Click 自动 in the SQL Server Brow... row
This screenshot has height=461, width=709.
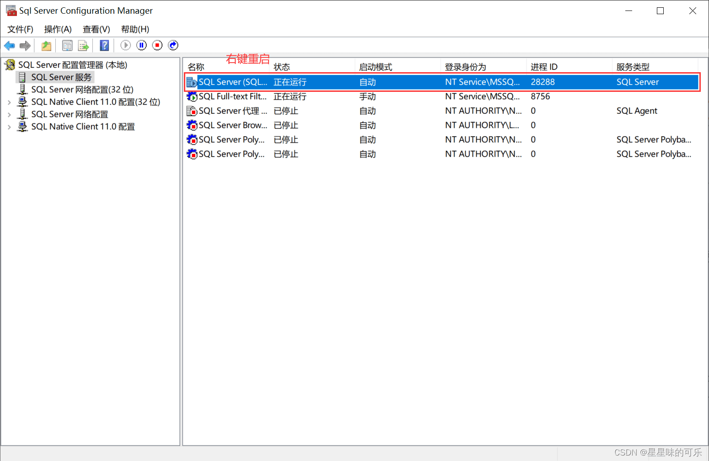click(x=367, y=125)
